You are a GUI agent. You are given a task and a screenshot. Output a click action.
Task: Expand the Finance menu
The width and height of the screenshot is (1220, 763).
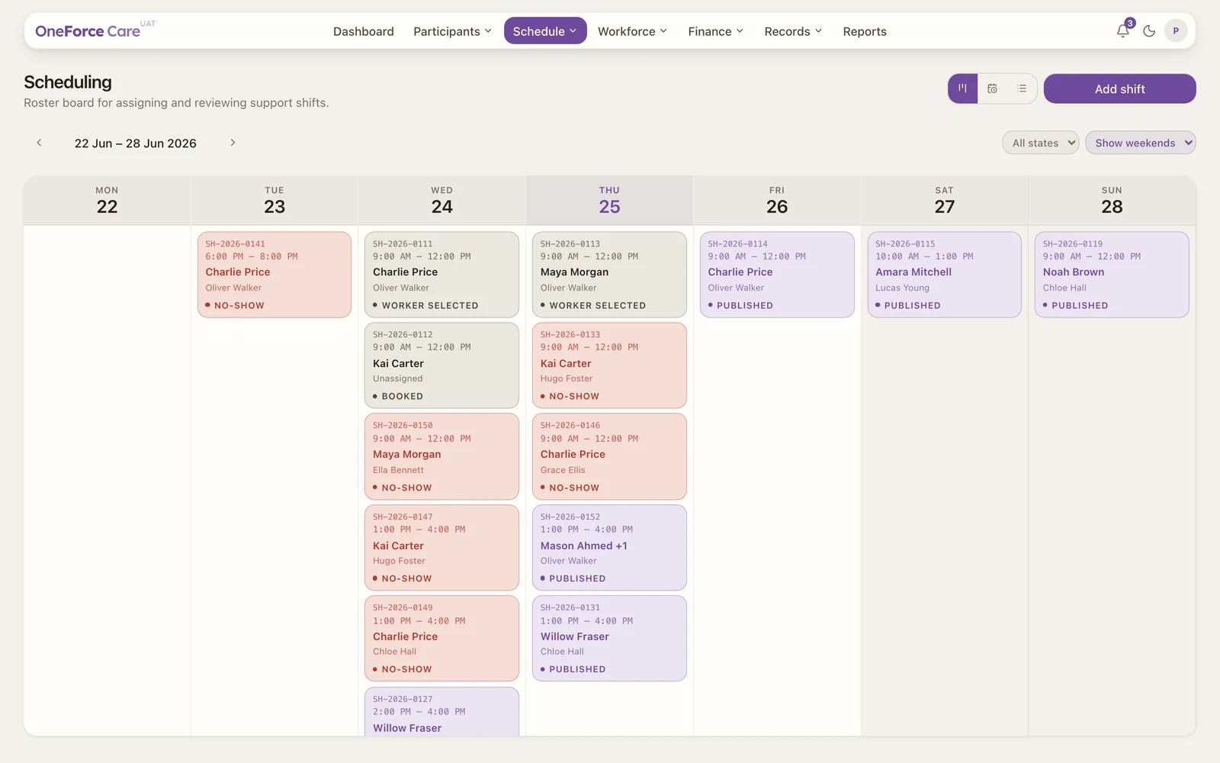[x=715, y=31]
